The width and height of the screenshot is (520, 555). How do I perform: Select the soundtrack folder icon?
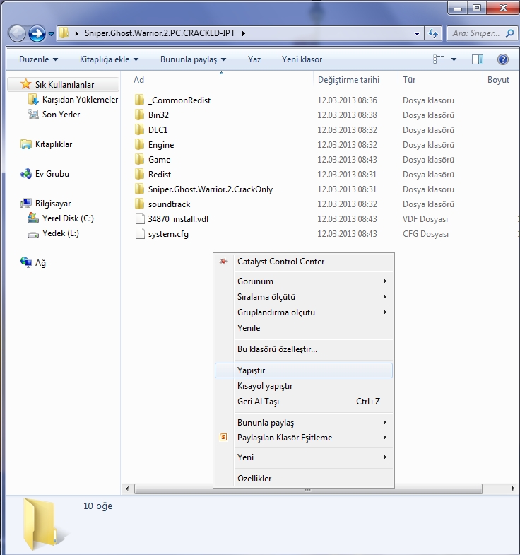tap(140, 204)
